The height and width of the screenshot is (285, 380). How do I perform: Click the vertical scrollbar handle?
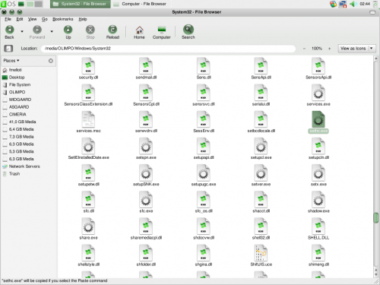point(376,218)
